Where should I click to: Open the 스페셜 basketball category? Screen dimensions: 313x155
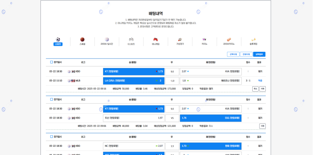coord(82,40)
